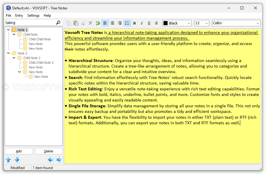Click the struck-through word 'their'

coord(69,49)
